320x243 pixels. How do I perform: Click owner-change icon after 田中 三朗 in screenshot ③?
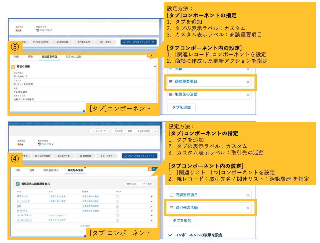click(x=51, y=30)
